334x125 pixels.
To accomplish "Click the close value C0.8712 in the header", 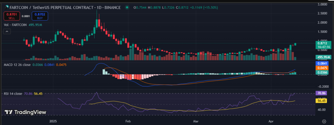I will 182,8.
